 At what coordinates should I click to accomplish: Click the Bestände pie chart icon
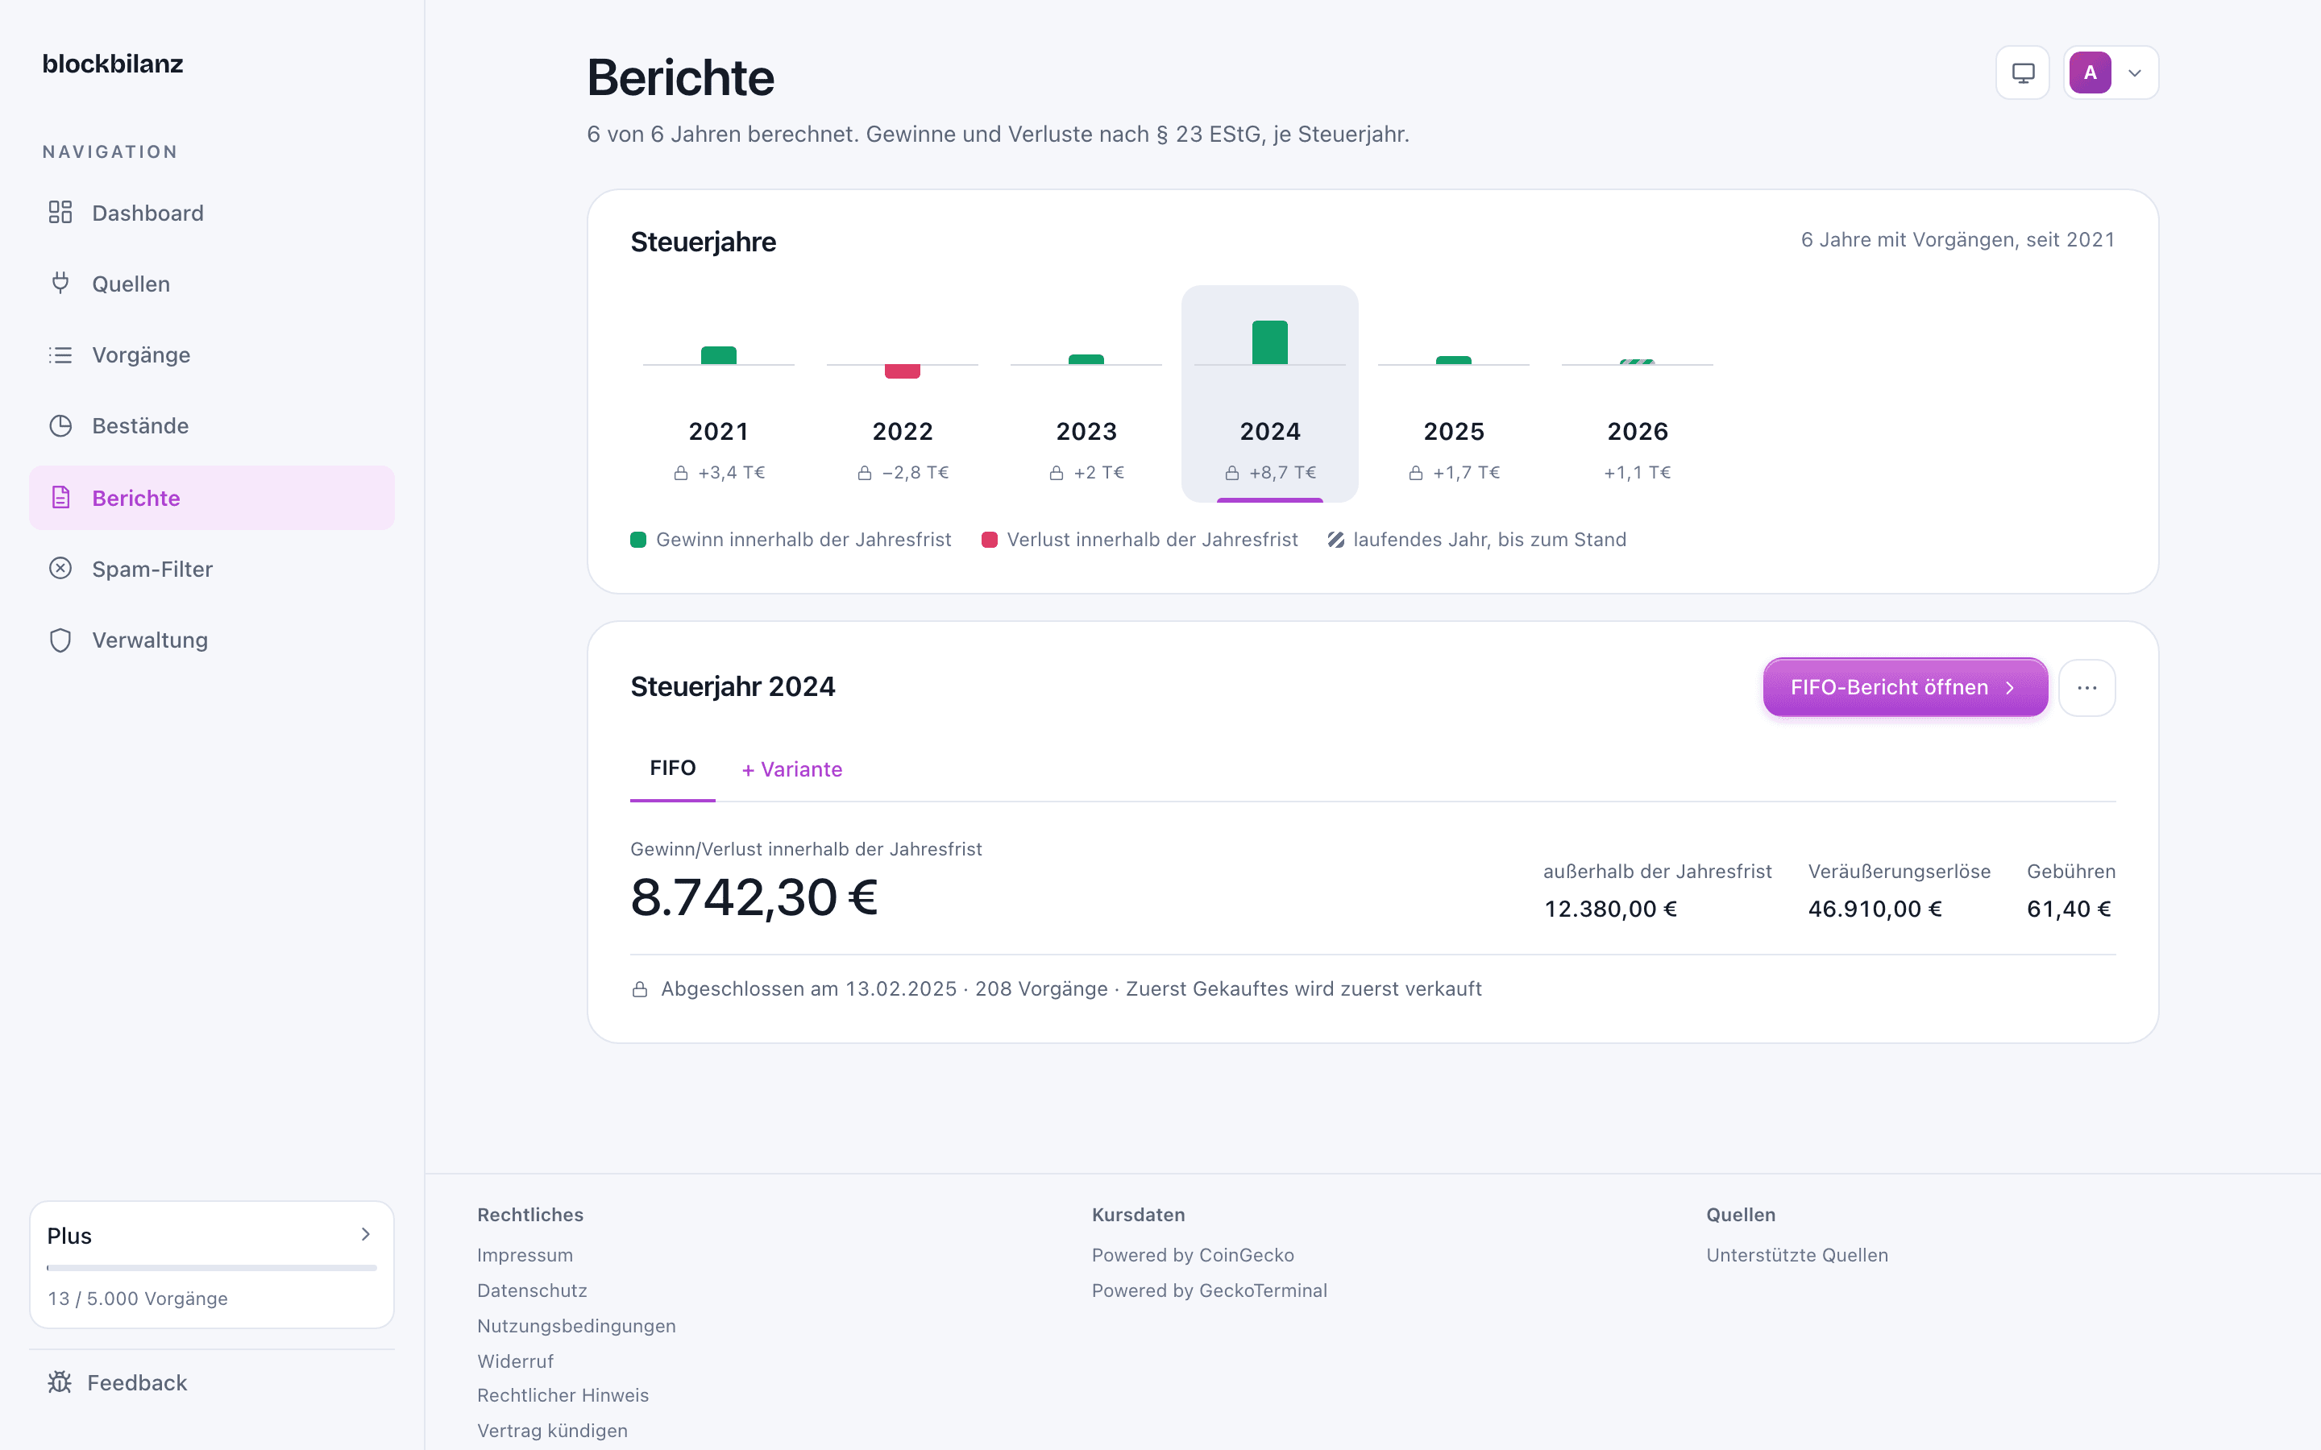(x=60, y=426)
